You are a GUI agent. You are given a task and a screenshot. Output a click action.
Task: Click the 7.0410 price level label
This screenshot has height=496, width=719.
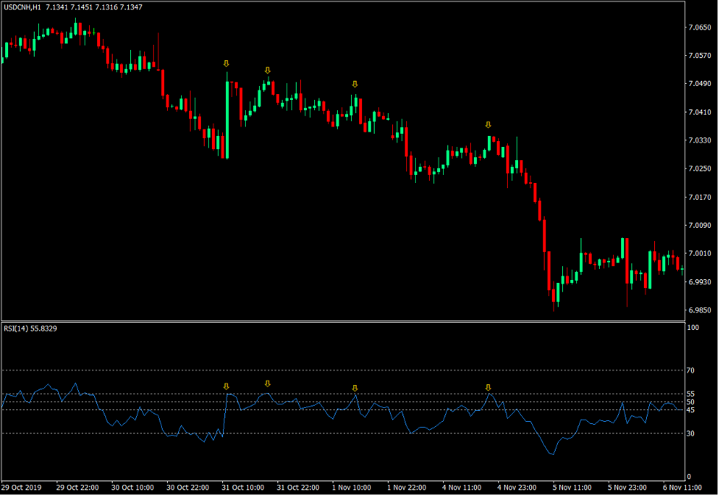700,112
